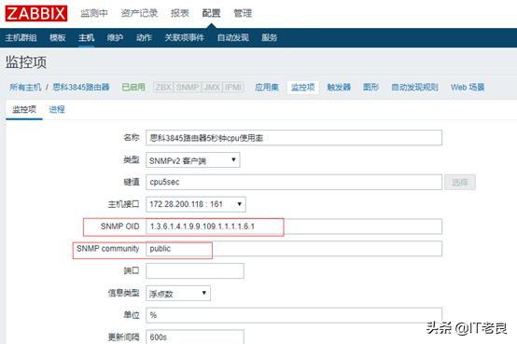The image size is (517, 344).
Task: Follow the 所有主机 breadcrumb link
Action: 25,88
